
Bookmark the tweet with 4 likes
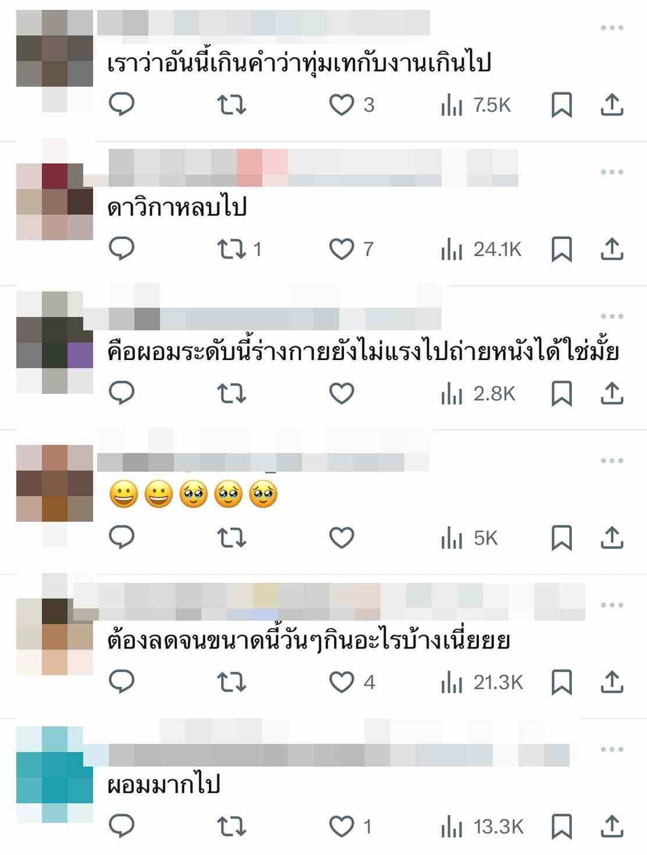561,682
